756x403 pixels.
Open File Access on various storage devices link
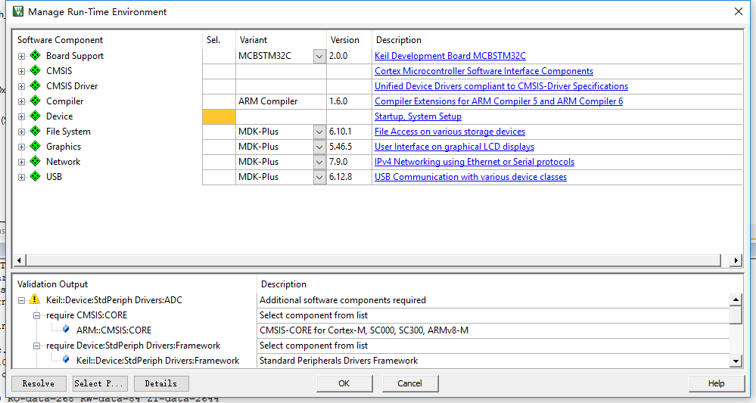[x=450, y=132]
